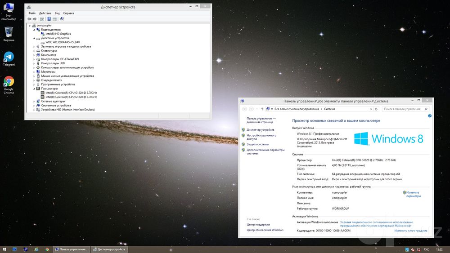Expand the Системные устройства node
The image size is (450, 253).
(34, 106)
